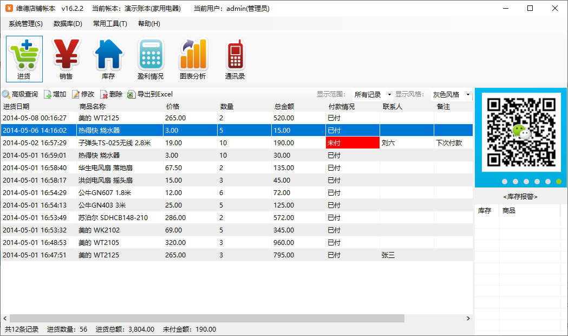Open the 系统管理(S) menu
The width and height of the screenshot is (568, 336).
pos(25,23)
